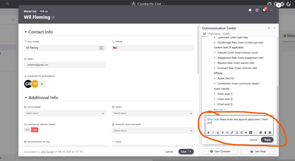
Task: Open notifications bell in top bar
Action: click(x=288, y=4)
